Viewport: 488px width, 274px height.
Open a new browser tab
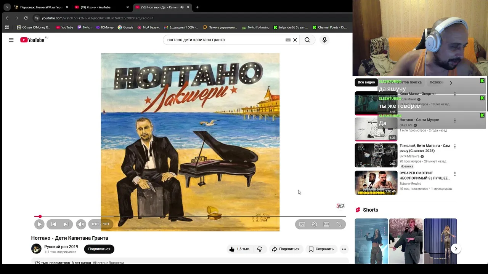[x=197, y=7]
